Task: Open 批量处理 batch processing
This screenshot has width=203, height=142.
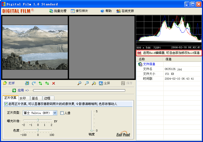Action: [58, 11]
